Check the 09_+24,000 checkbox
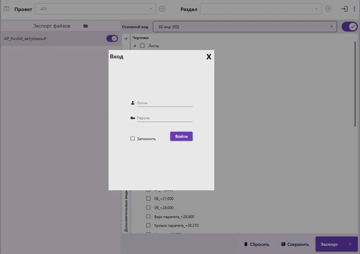 click(x=148, y=208)
